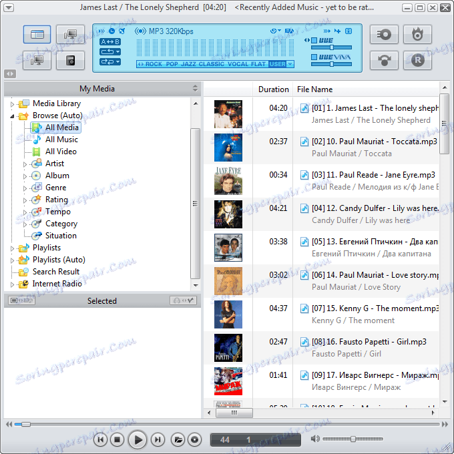Open Playlists (Auto) in the tree

[x=59, y=260]
